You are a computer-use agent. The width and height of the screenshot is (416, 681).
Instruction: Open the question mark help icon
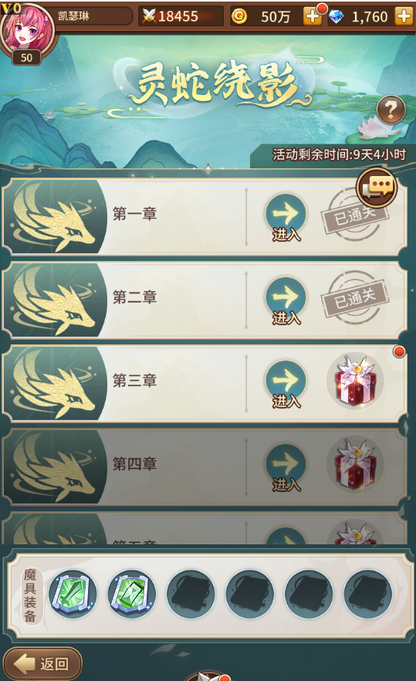point(391,110)
